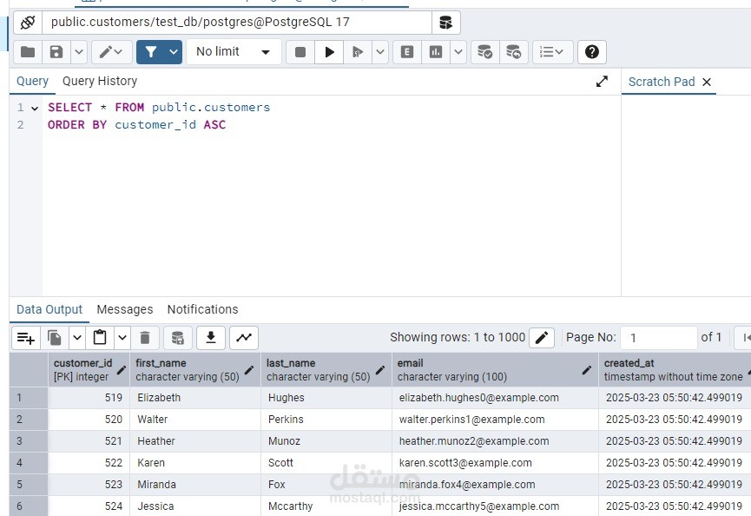Select row number 1 header
This screenshot has height=516, width=751.
[x=29, y=398]
